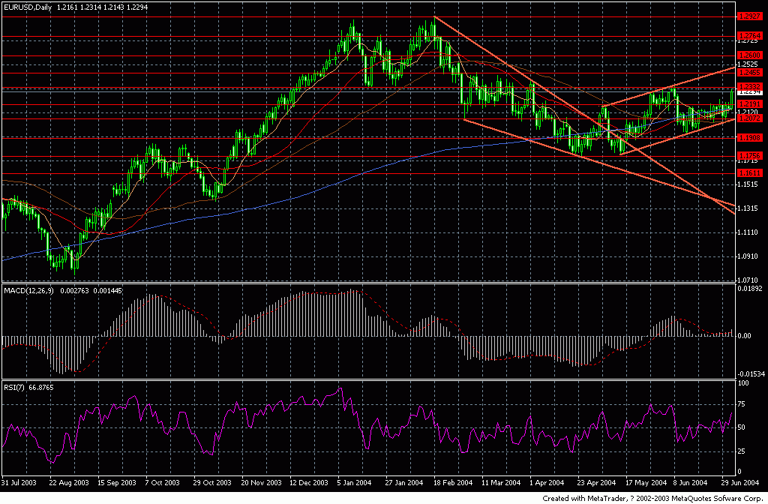Select the 1.2072 red level label
The width and height of the screenshot is (768, 504).
coord(749,118)
